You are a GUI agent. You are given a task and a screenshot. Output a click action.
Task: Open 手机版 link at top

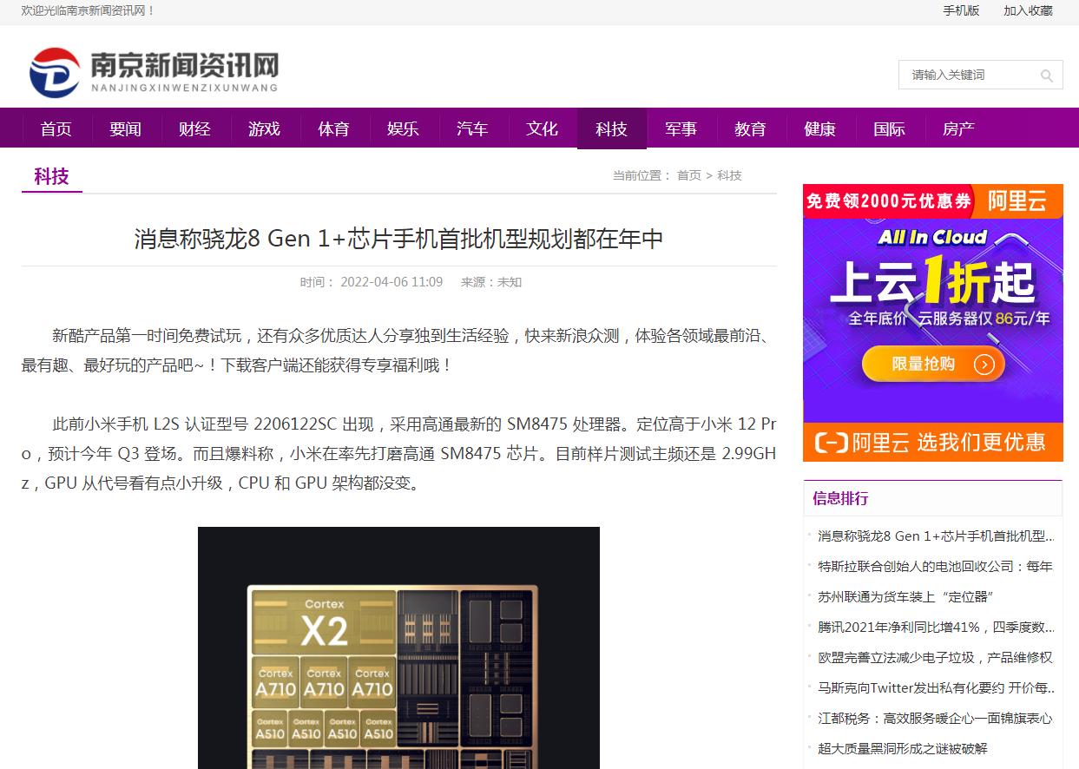[x=961, y=10]
